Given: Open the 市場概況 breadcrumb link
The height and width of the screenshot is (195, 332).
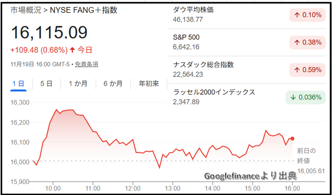Looking at the screenshot, I should (x=25, y=10).
